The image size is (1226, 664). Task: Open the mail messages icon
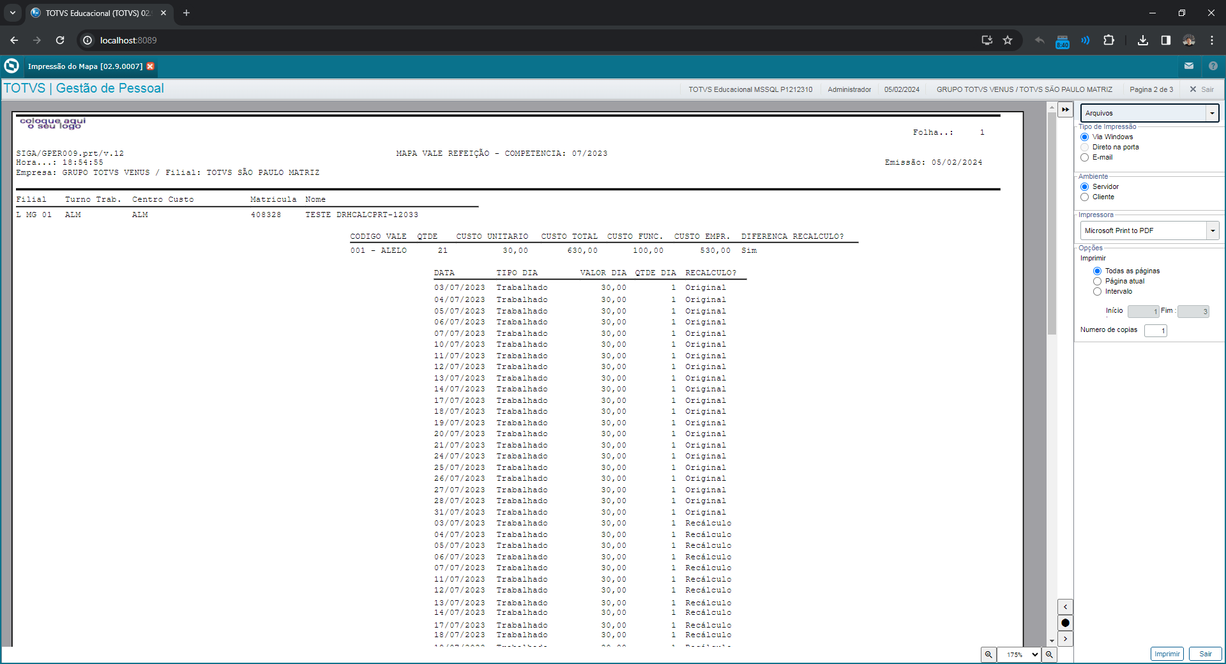coord(1189,66)
